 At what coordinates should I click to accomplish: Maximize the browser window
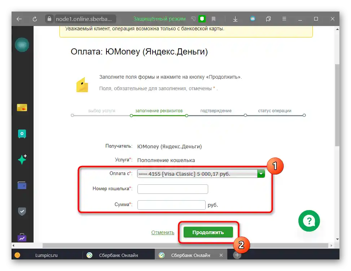point(316,19)
